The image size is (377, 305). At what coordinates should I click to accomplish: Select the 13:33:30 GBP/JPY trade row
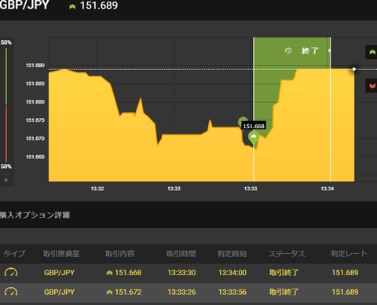coord(188,273)
